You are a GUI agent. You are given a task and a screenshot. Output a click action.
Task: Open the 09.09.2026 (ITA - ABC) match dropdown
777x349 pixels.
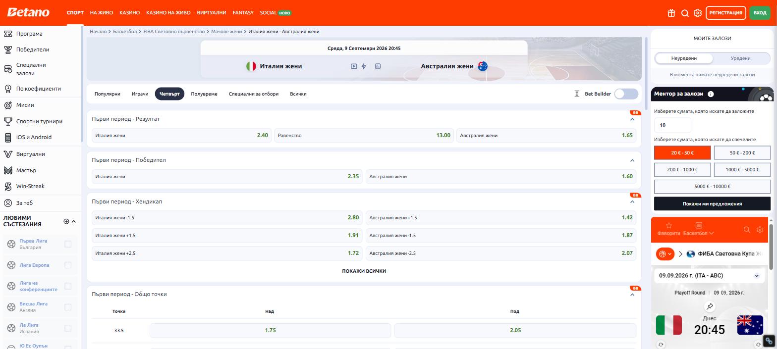pos(710,276)
